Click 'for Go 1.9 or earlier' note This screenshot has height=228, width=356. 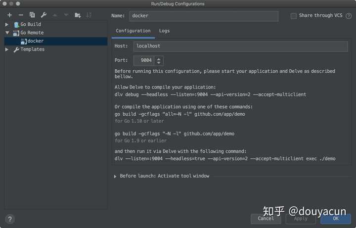[140, 141]
